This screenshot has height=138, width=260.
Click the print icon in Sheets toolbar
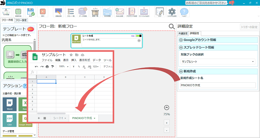tap(47, 67)
